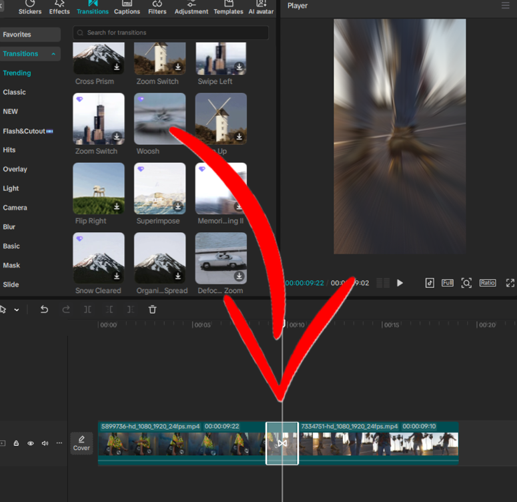The image size is (517, 502).
Task: Lock the main video track
Action: (16, 443)
